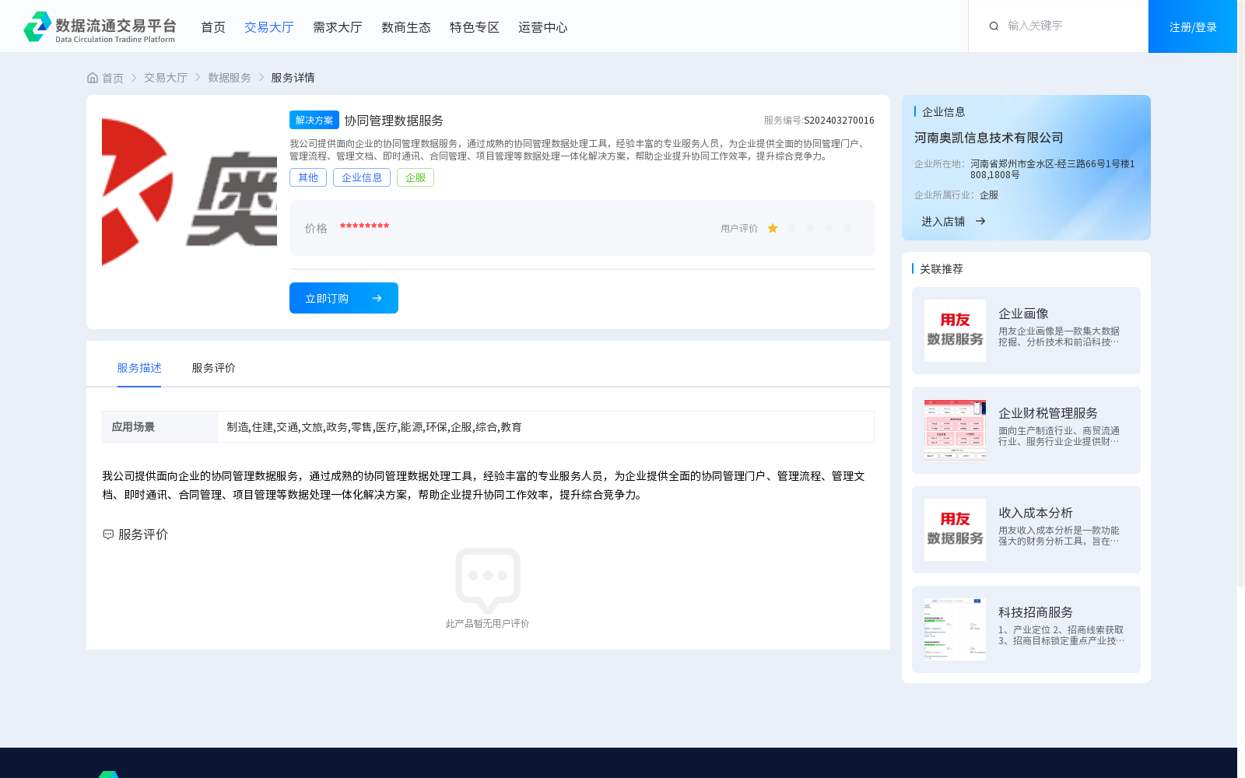Click the 注册/登录 button
The width and height of the screenshot is (1245, 778).
click(x=1193, y=26)
